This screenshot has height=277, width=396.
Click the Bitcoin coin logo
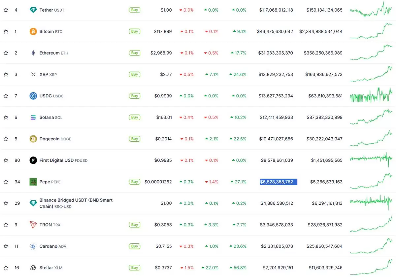point(33,31)
